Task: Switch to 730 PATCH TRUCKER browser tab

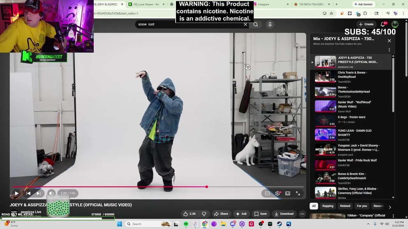Action: click(312, 4)
